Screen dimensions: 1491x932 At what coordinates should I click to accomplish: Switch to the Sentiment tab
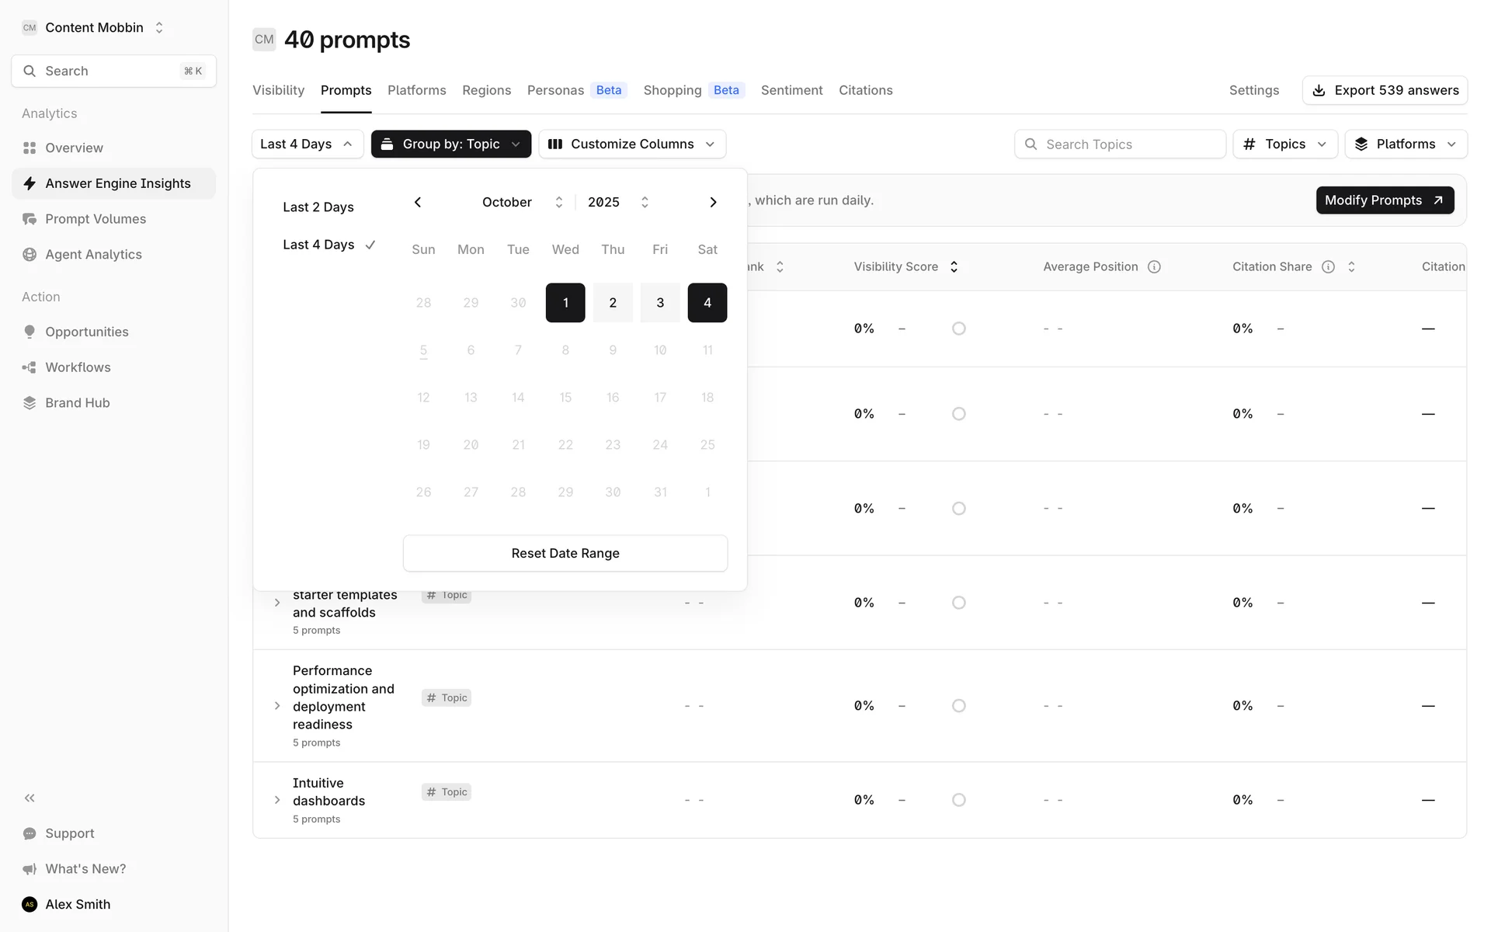point(791,90)
